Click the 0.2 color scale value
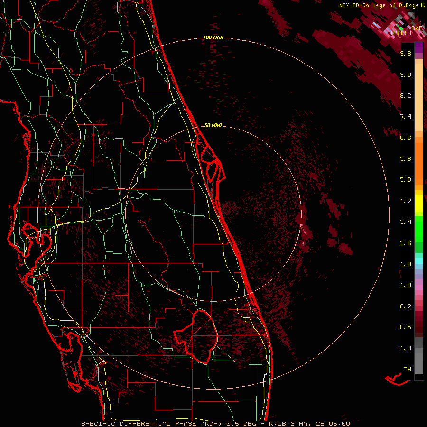 pos(406,306)
